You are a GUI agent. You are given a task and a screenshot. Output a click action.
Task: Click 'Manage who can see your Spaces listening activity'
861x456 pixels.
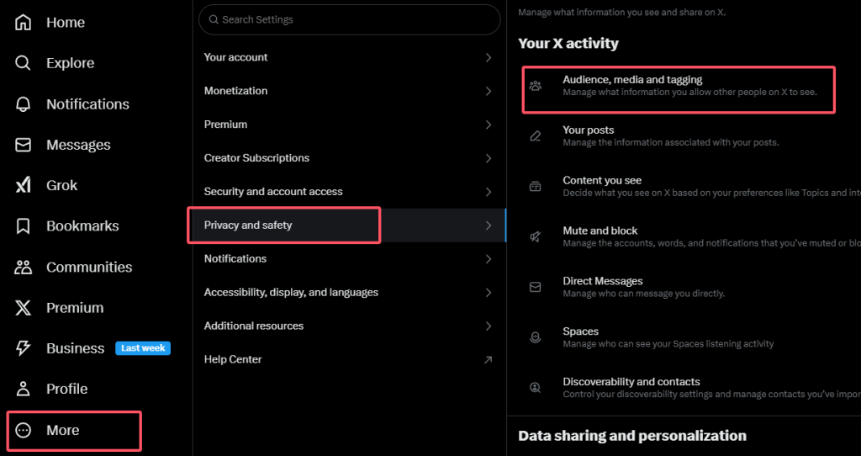click(x=668, y=344)
